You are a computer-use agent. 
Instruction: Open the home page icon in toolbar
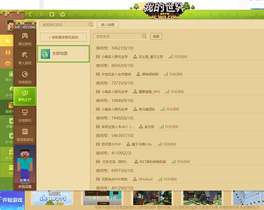pos(63,14)
